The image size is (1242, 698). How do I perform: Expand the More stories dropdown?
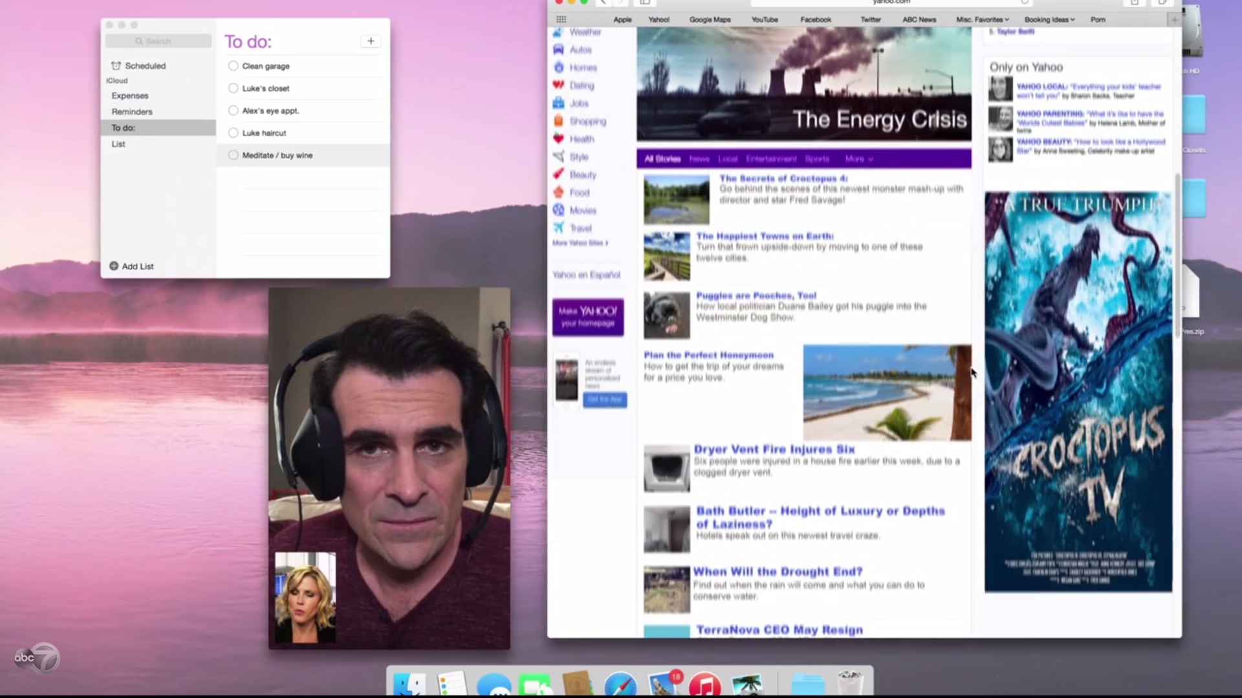click(x=858, y=159)
